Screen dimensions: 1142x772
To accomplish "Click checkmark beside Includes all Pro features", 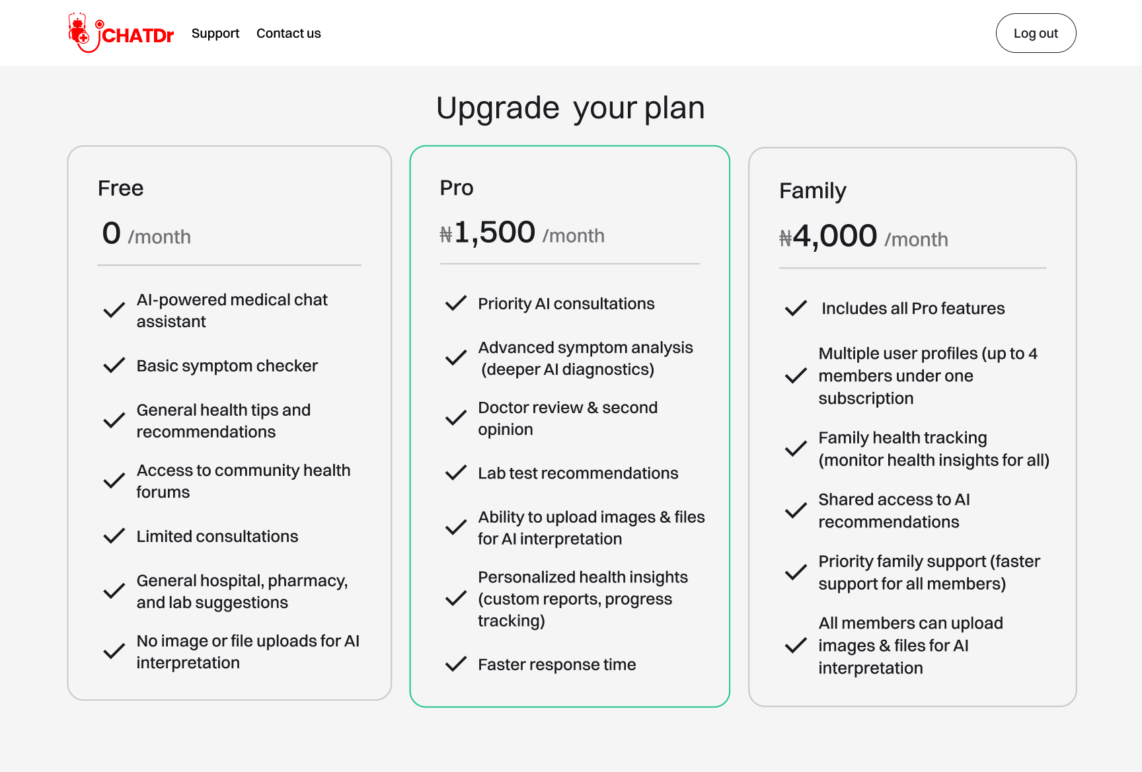I will pyautogui.click(x=796, y=308).
